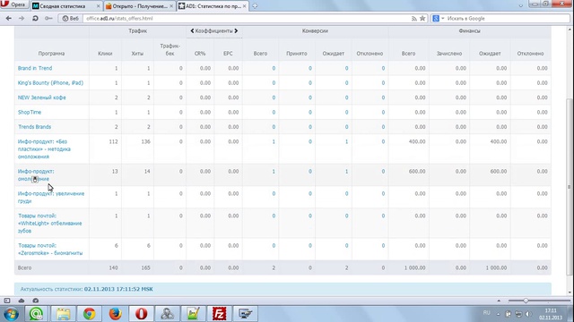Launch Firefox from taskbar

[x=116, y=314]
